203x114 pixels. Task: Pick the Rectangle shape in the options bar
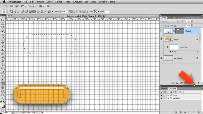point(30,11)
